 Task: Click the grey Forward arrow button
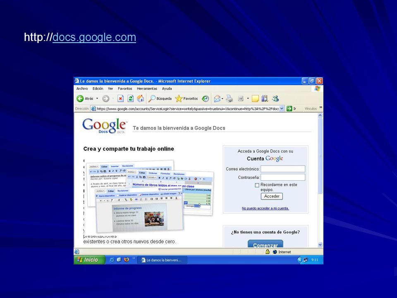pos(106,99)
